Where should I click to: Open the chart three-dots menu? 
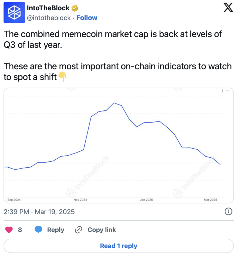228,90
